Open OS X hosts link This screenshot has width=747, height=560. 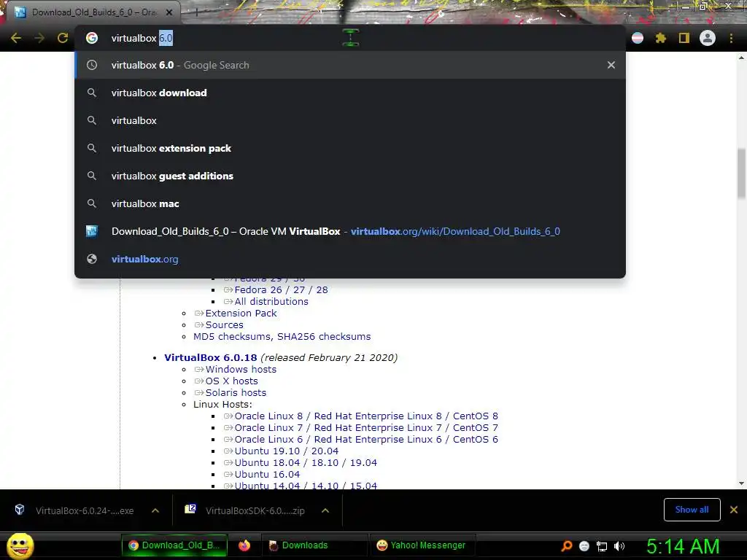[231, 381]
